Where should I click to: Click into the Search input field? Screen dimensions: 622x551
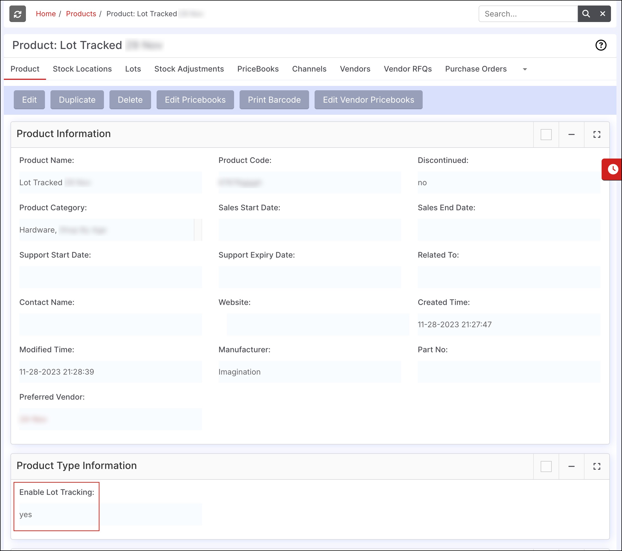[x=528, y=14]
